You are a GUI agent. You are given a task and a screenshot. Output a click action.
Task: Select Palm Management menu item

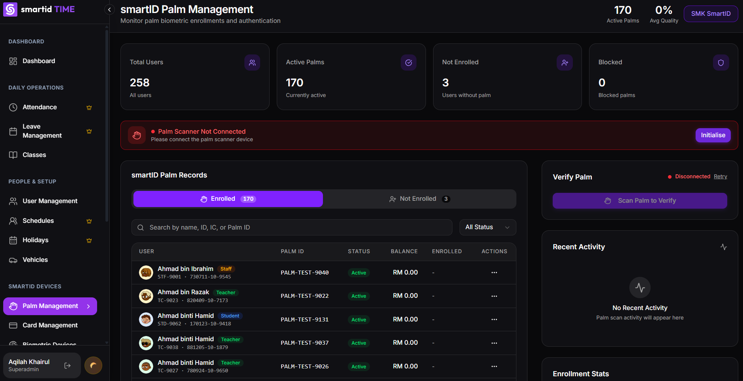tap(50, 306)
